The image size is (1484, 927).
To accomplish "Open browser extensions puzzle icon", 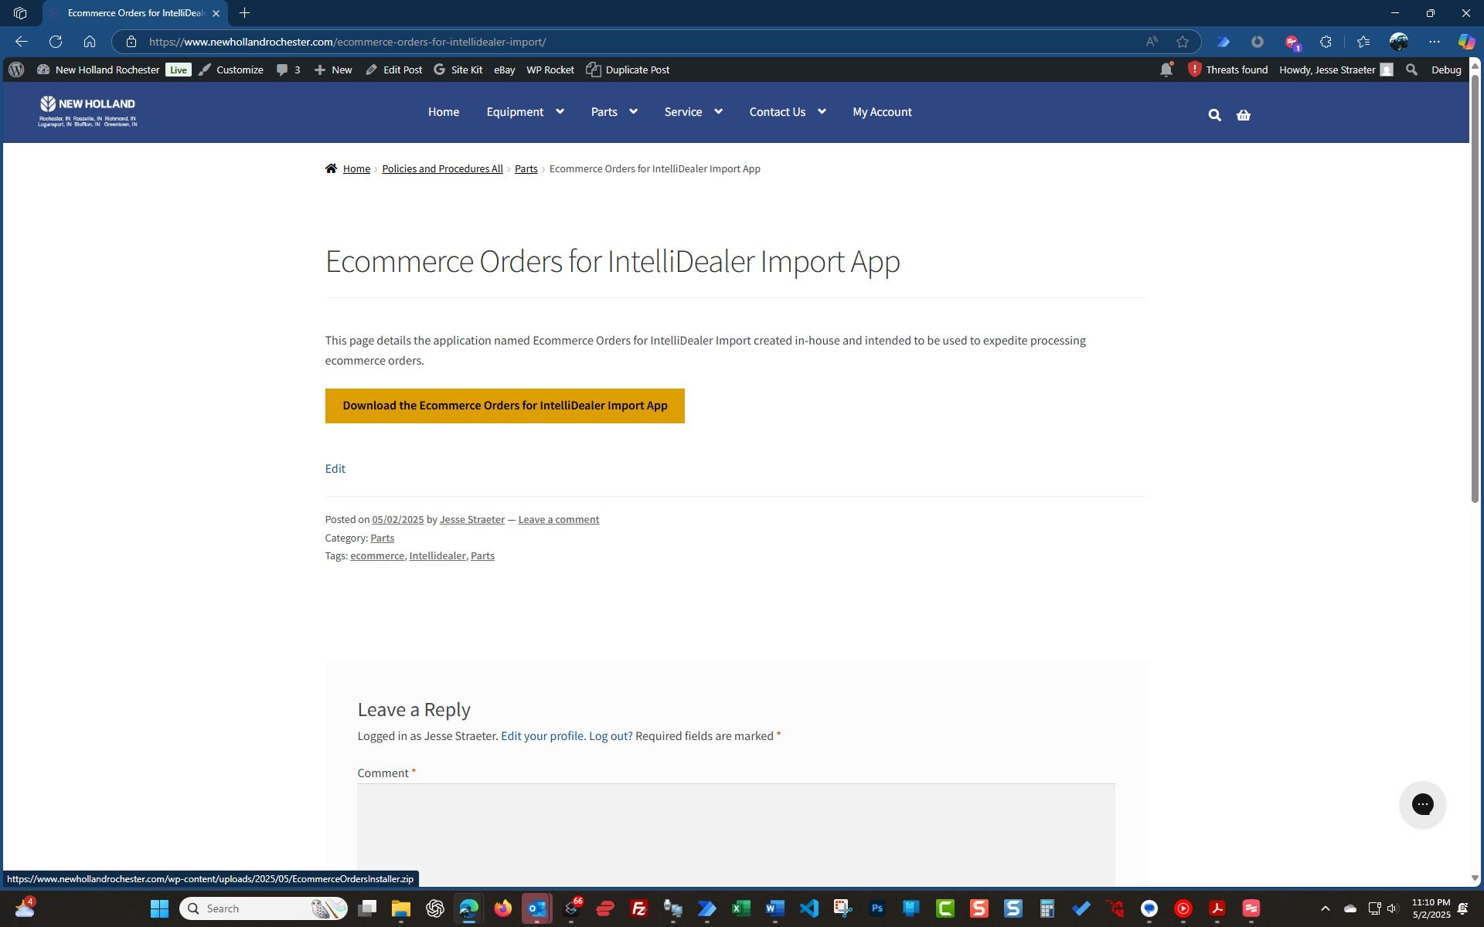I will (x=1326, y=42).
